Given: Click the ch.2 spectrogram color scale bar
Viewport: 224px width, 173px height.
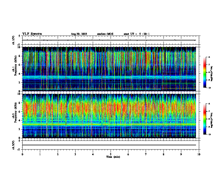Looking at the screenshot, I should [204, 119].
